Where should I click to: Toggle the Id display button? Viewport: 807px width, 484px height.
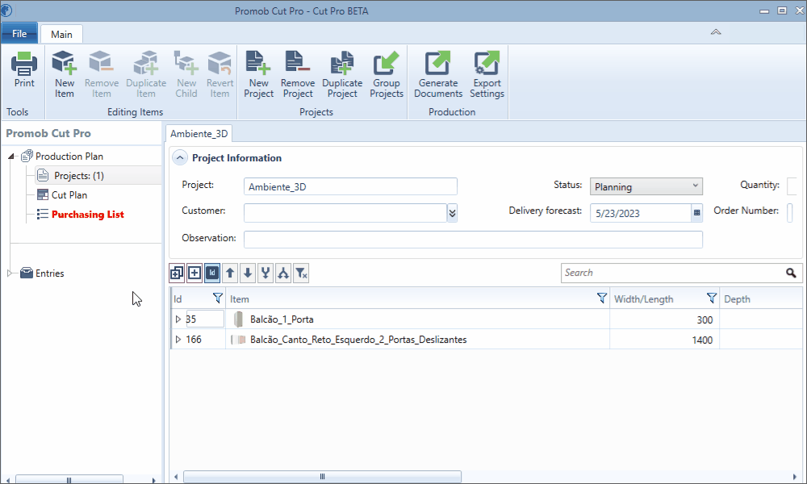[x=212, y=273]
